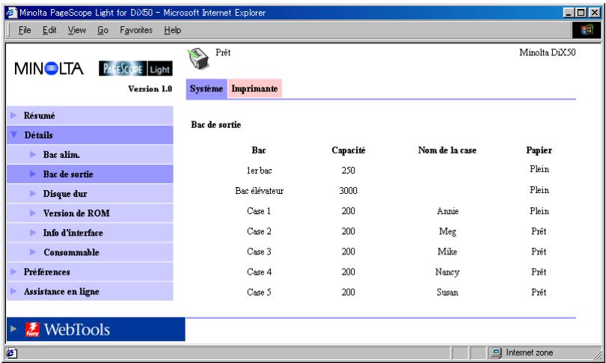Screen dimensions: 606x363
Task: Click the capacity value 250
Action: (x=348, y=171)
